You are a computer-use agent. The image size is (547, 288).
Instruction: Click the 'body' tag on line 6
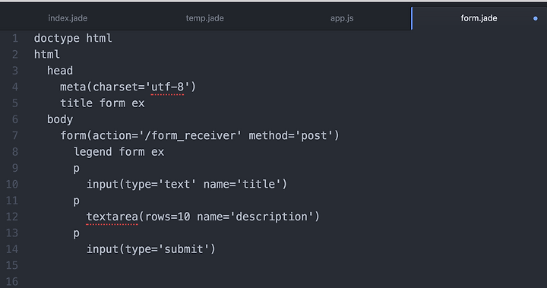tap(60, 119)
